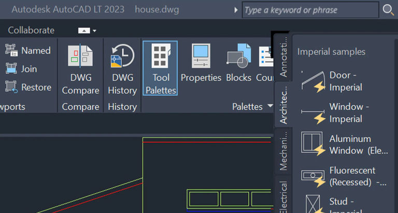This screenshot has width=398, height=213.
Task: Open the Collaborate ribbon tab
Action: tap(31, 30)
